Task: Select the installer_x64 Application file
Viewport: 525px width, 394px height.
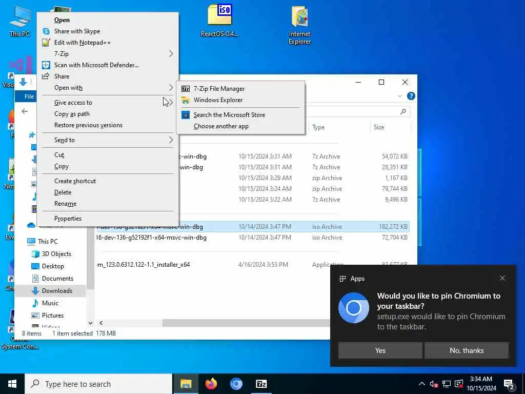Action: 252,265
